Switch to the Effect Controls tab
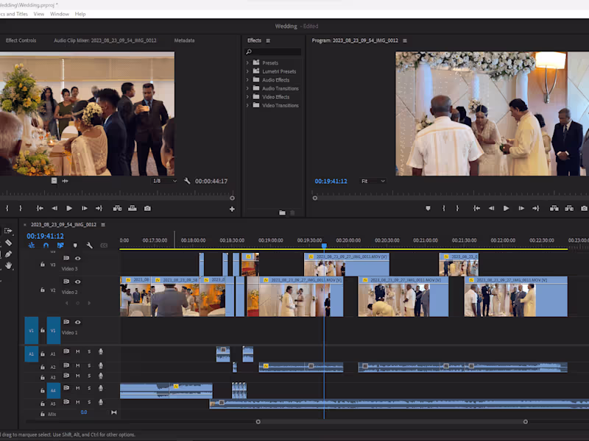Viewport: 589px width, 441px height. (x=21, y=40)
